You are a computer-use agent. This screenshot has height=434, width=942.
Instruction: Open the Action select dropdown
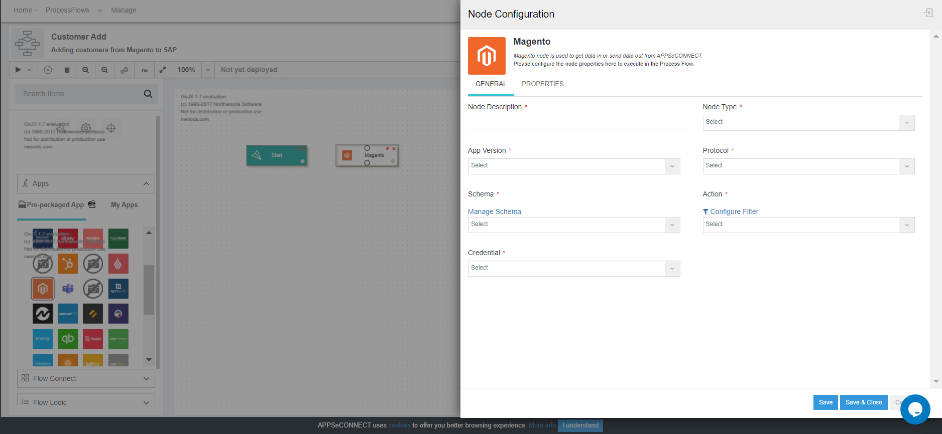pyautogui.click(x=808, y=225)
